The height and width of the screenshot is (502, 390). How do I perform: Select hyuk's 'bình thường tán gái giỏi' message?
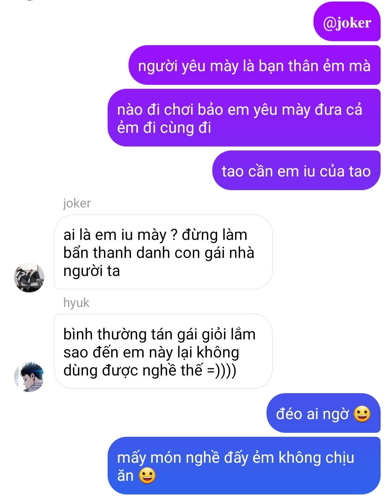click(163, 352)
